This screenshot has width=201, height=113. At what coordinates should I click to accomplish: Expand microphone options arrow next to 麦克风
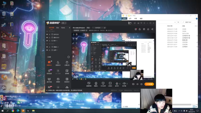coord(120,84)
